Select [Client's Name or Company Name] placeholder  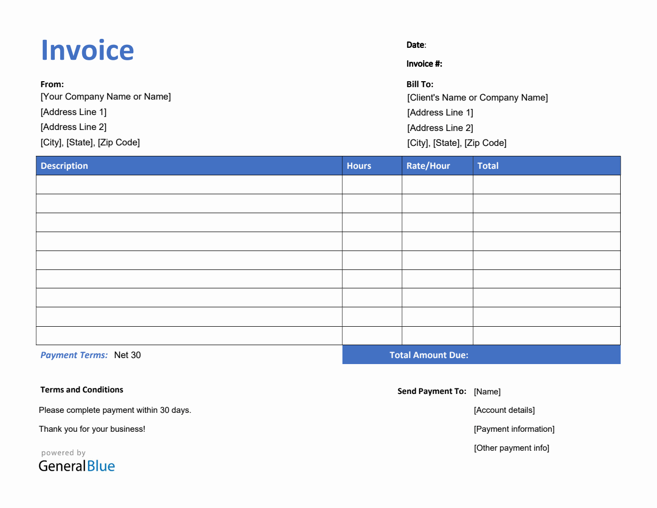pos(477,97)
